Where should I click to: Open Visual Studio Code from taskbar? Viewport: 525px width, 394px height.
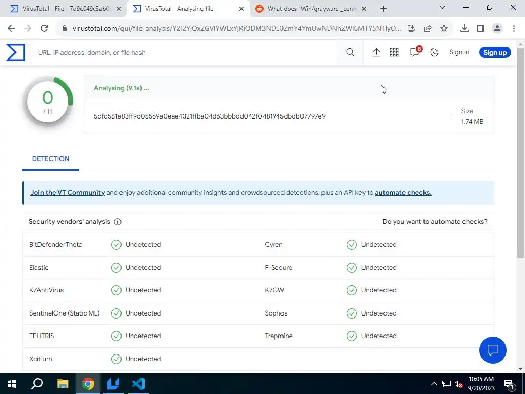tap(138, 384)
